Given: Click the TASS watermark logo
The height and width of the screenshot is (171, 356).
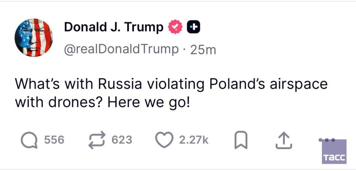Looking at the screenshot, I should [x=334, y=152].
